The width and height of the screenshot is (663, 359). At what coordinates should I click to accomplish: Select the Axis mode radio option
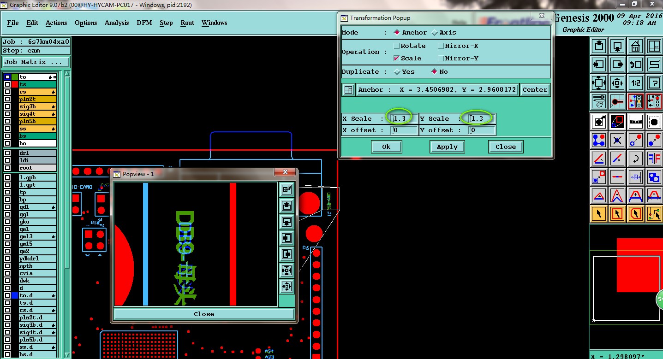[x=434, y=33]
